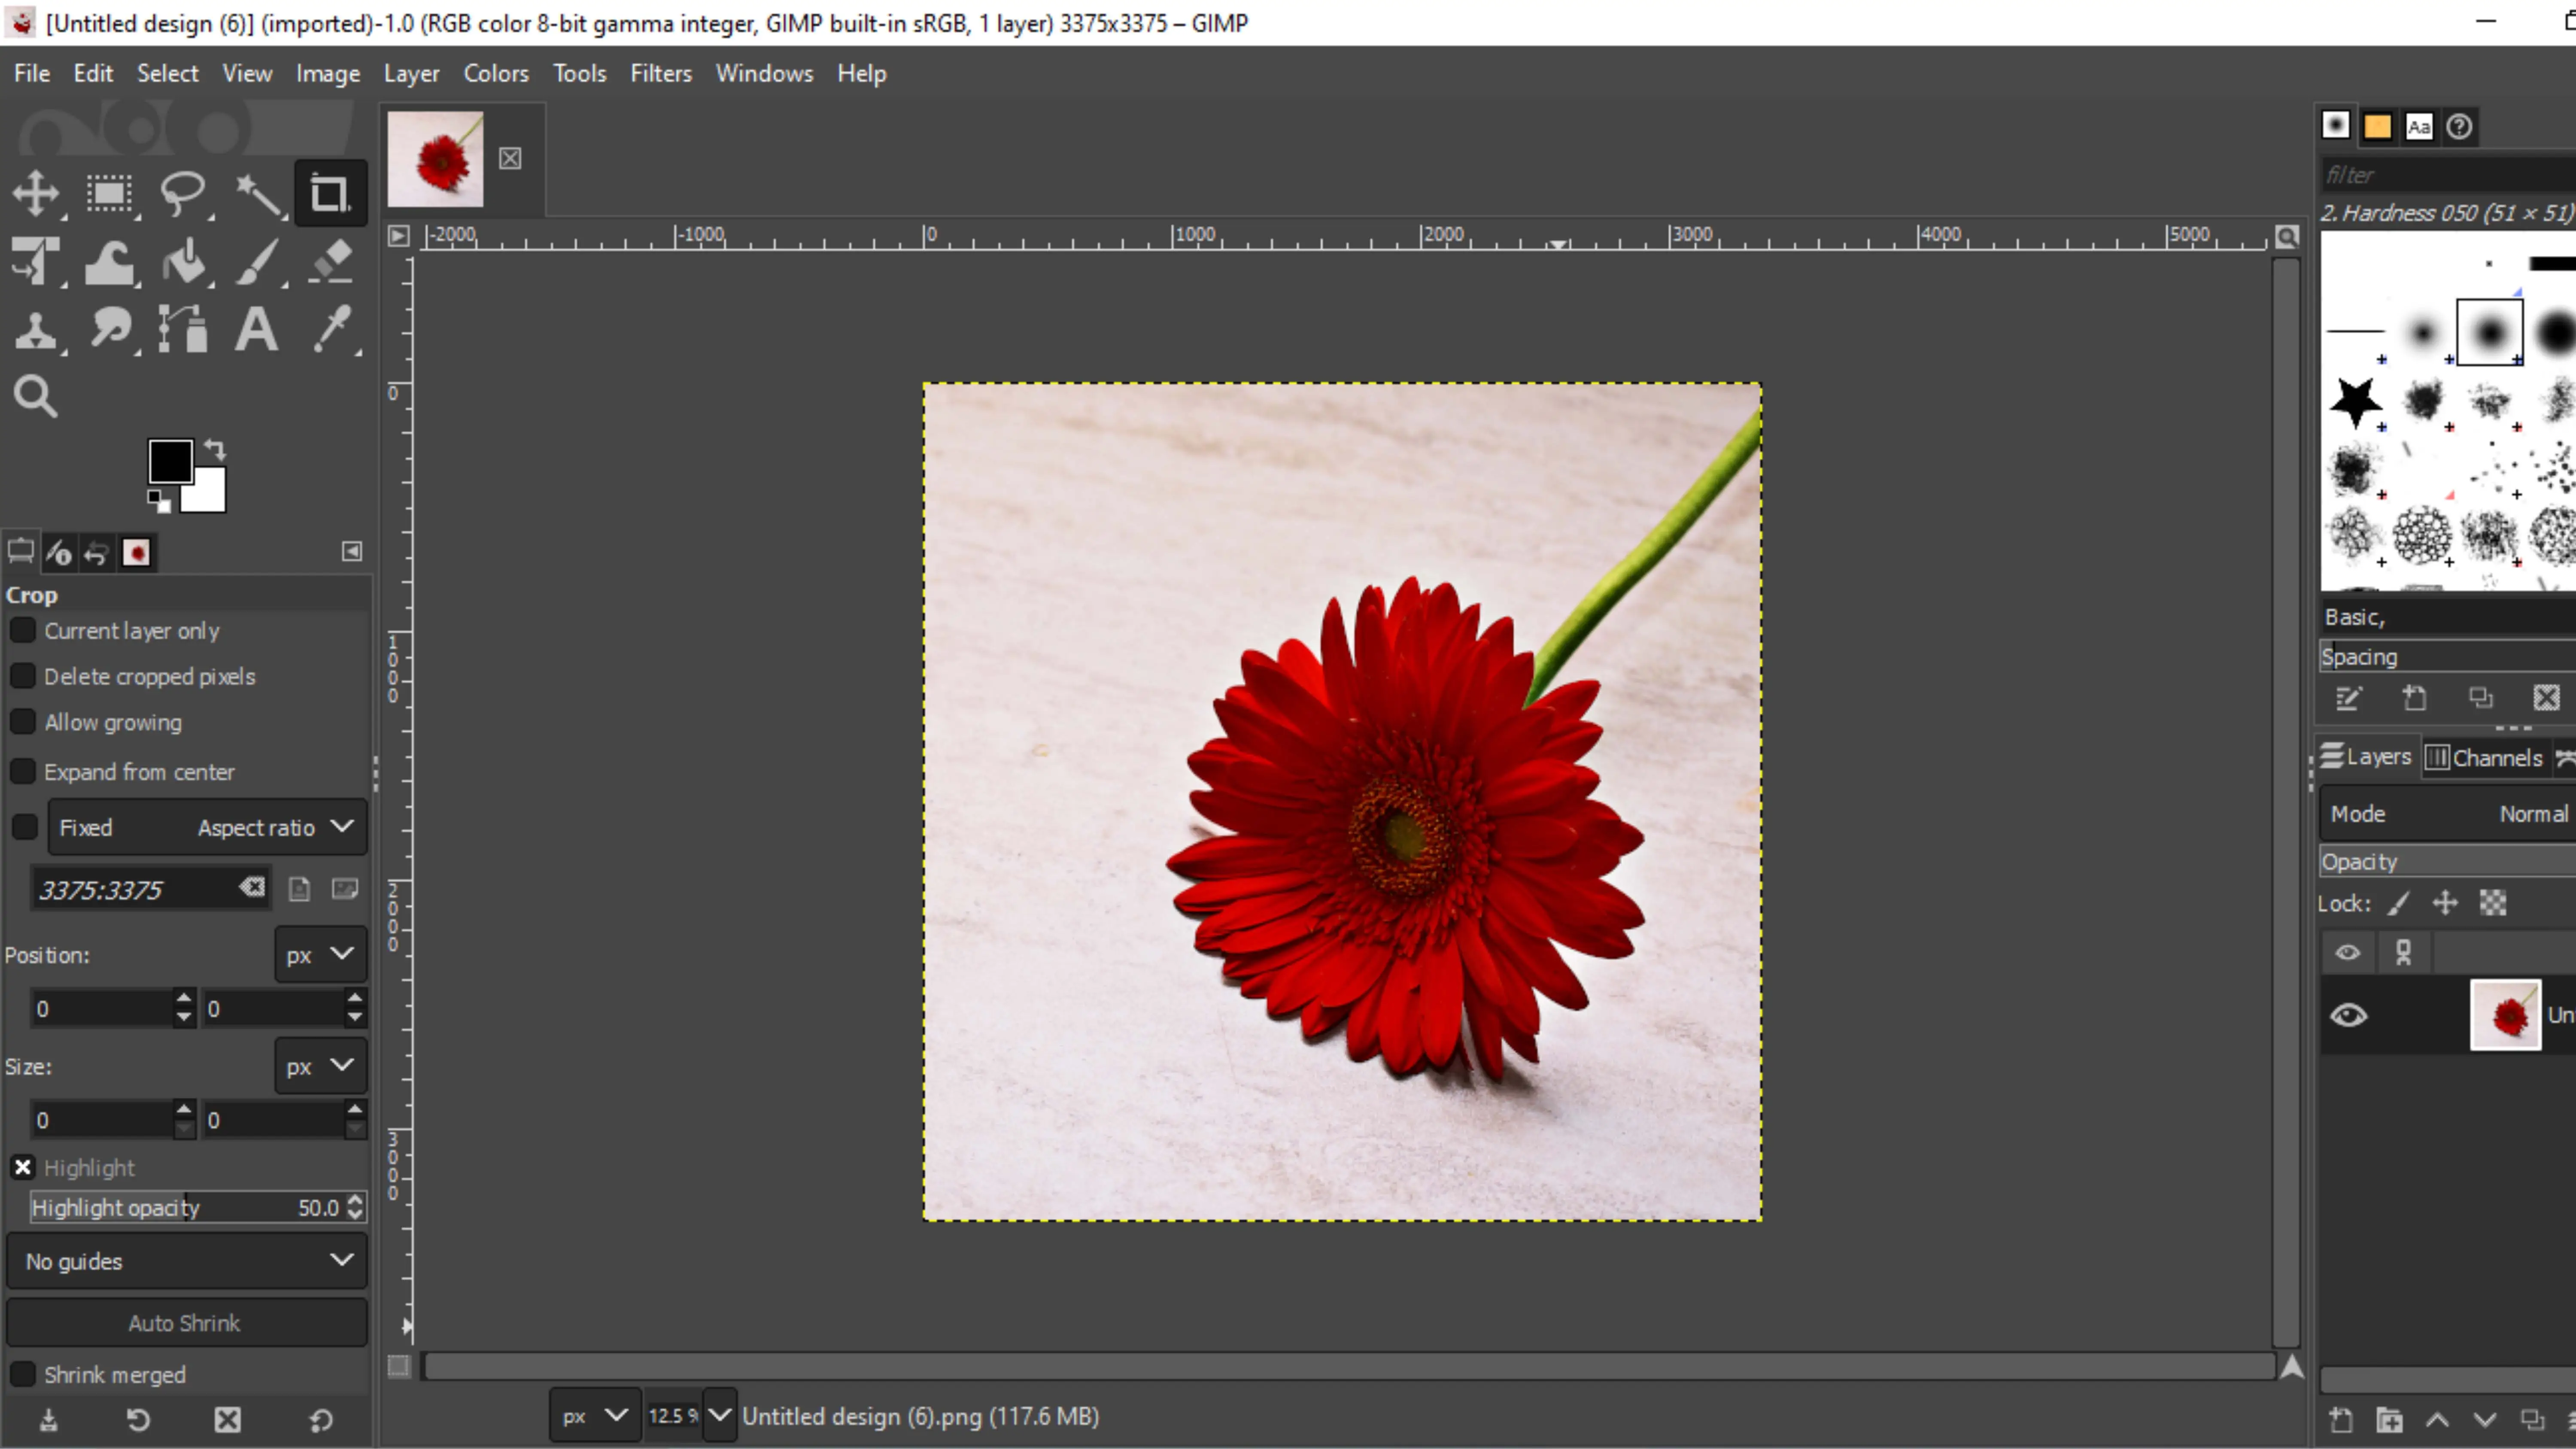Open the zoom percentage dropdown
2576x1449 pixels.
pyautogui.click(x=719, y=1416)
